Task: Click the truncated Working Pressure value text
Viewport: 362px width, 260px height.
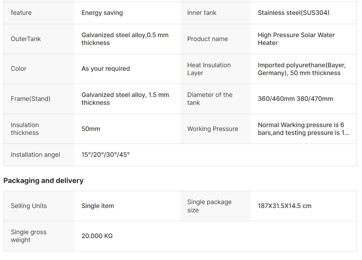Action: (303, 129)
